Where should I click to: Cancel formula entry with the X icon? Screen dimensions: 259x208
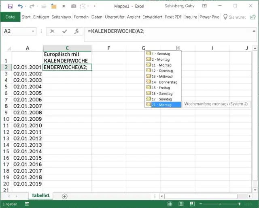[52, 31]
